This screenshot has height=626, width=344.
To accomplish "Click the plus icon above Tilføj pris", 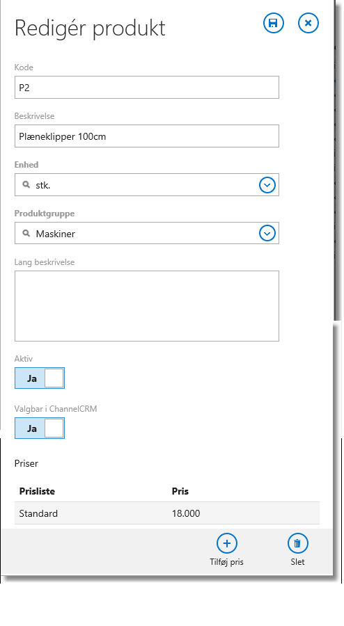I will pos(226,543).
